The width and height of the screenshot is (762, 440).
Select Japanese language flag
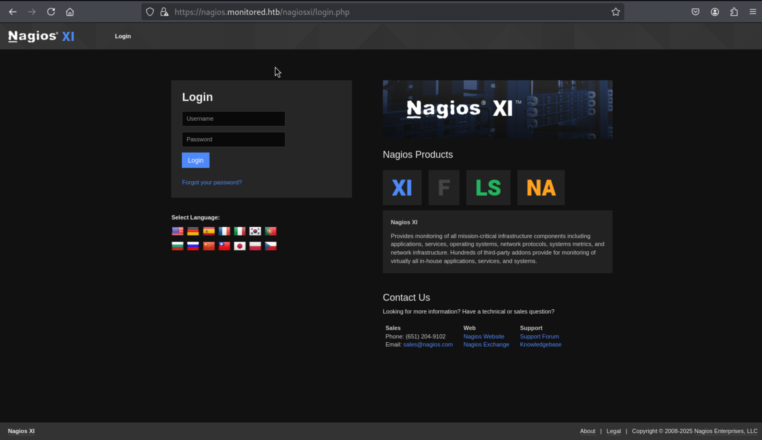click(x=240, y=246)
